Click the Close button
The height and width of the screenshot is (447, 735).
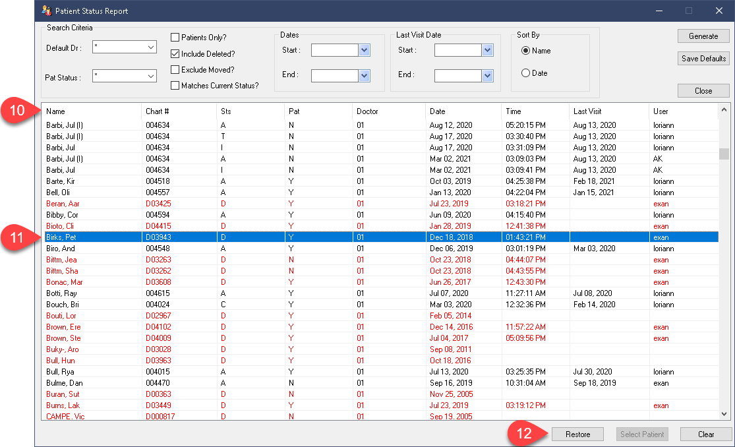point(703,91)
